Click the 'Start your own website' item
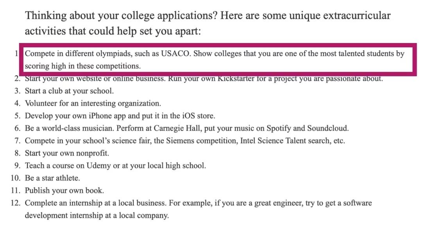Screen dimensions: 422x233 point(204,79)
